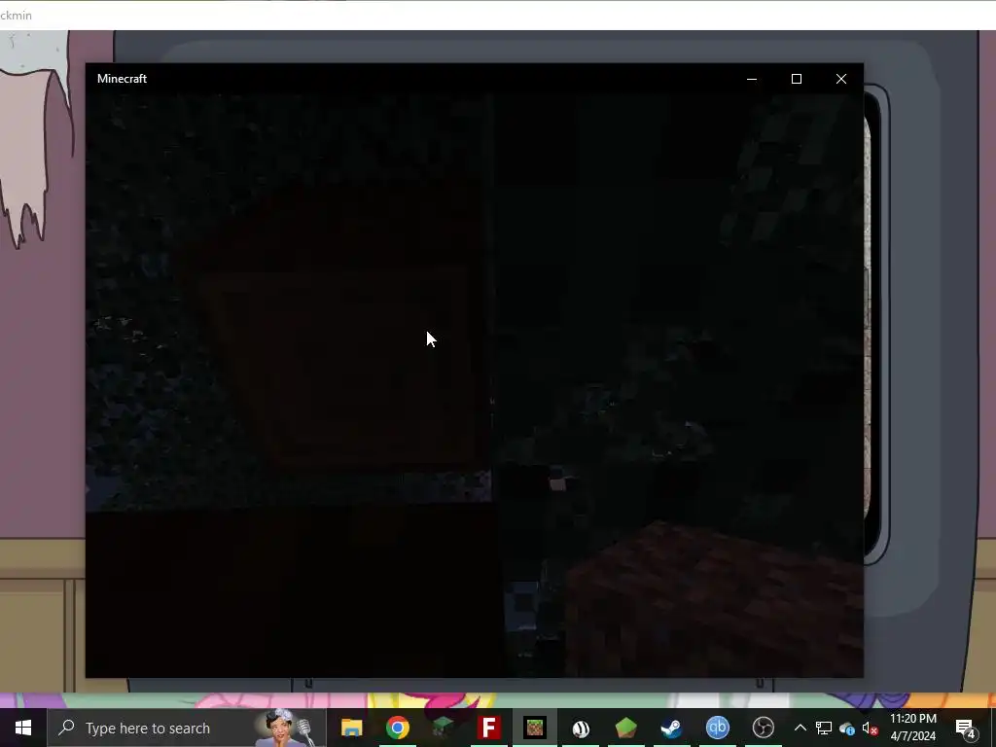Maximize the Minecraft window
Image resolution: width=996 pixels, height=747 pixels.
point(797,79)
